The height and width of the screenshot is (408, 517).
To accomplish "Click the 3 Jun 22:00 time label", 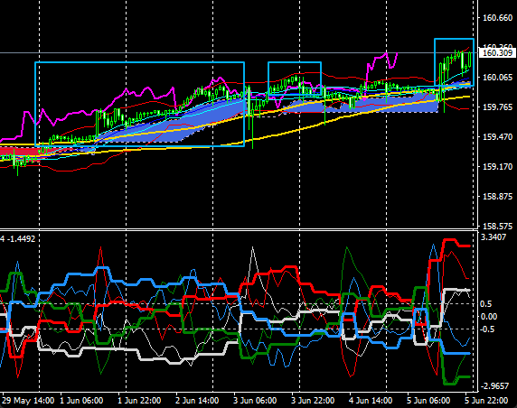I will [313, 401].
